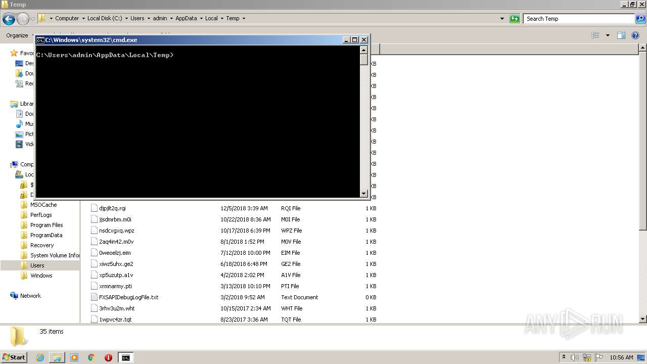Select Local Disk (C:) breadcrumb segment
The height and width of the screenshot is (364, 647).
(104, 18)
